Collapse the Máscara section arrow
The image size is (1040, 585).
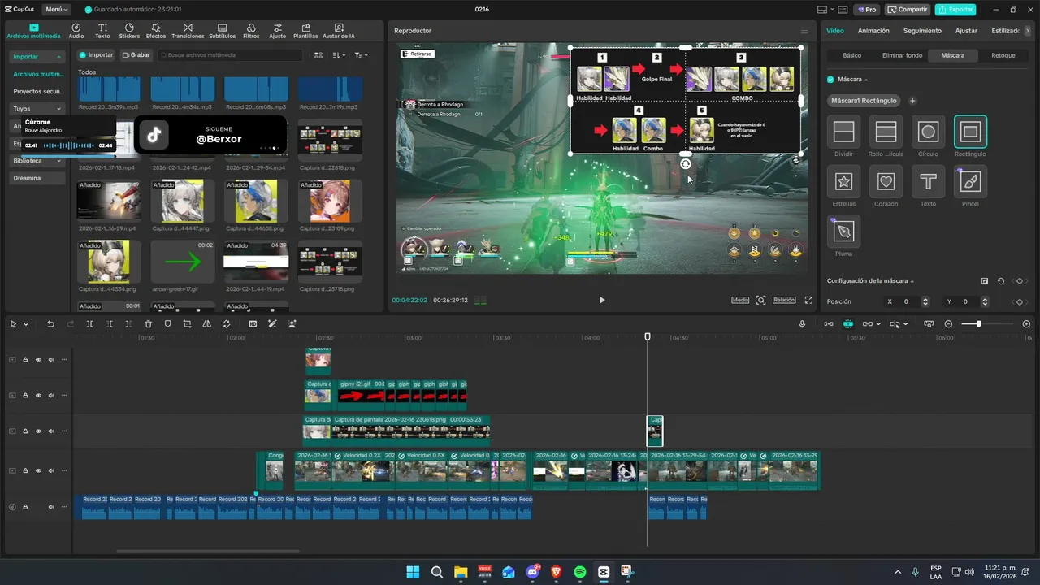point(865,80)
